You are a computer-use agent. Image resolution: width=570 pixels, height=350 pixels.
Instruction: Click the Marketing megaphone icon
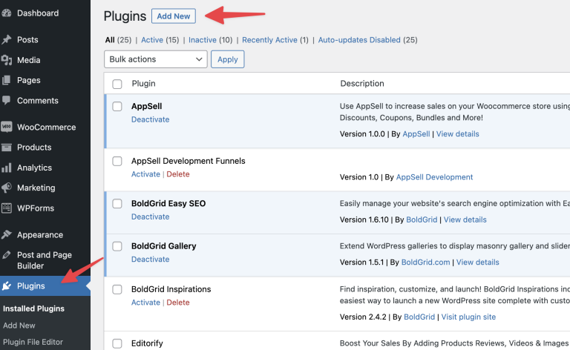coord(6,188)
